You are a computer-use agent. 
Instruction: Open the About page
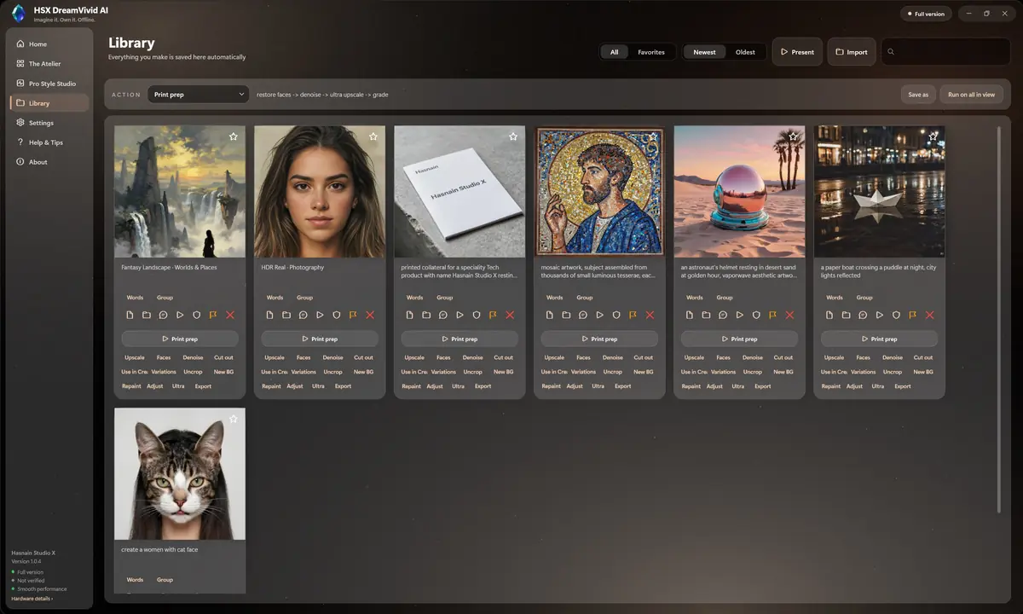(49, 162)
